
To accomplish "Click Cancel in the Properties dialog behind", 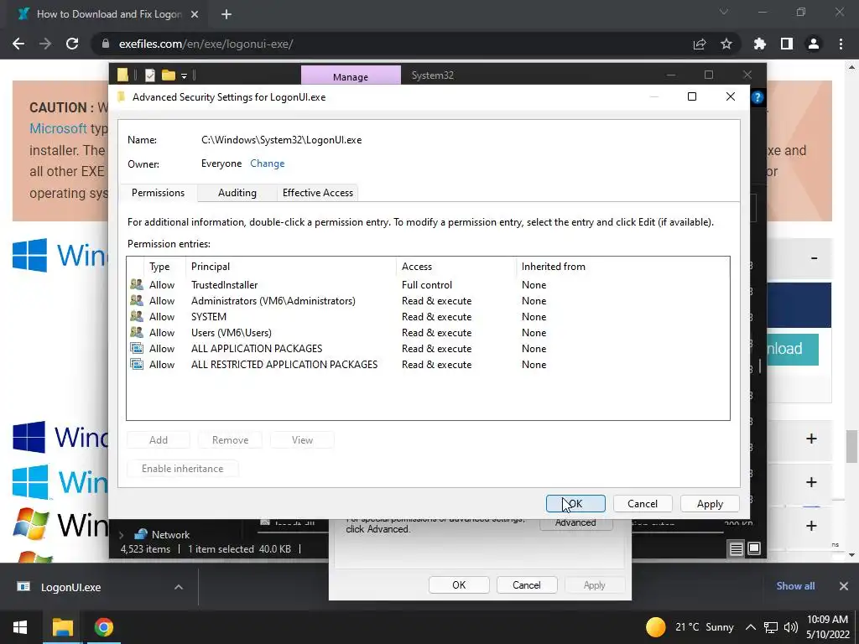I will click(527, 584).
